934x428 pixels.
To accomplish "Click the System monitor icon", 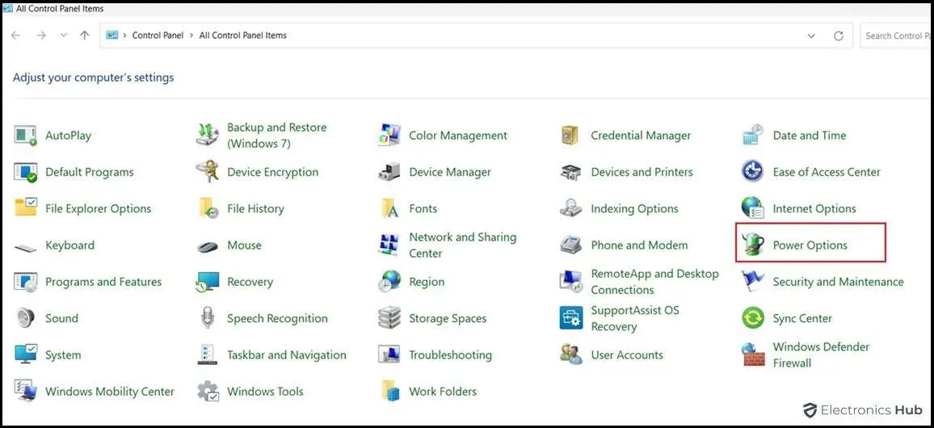I will [x=26, y=355].
